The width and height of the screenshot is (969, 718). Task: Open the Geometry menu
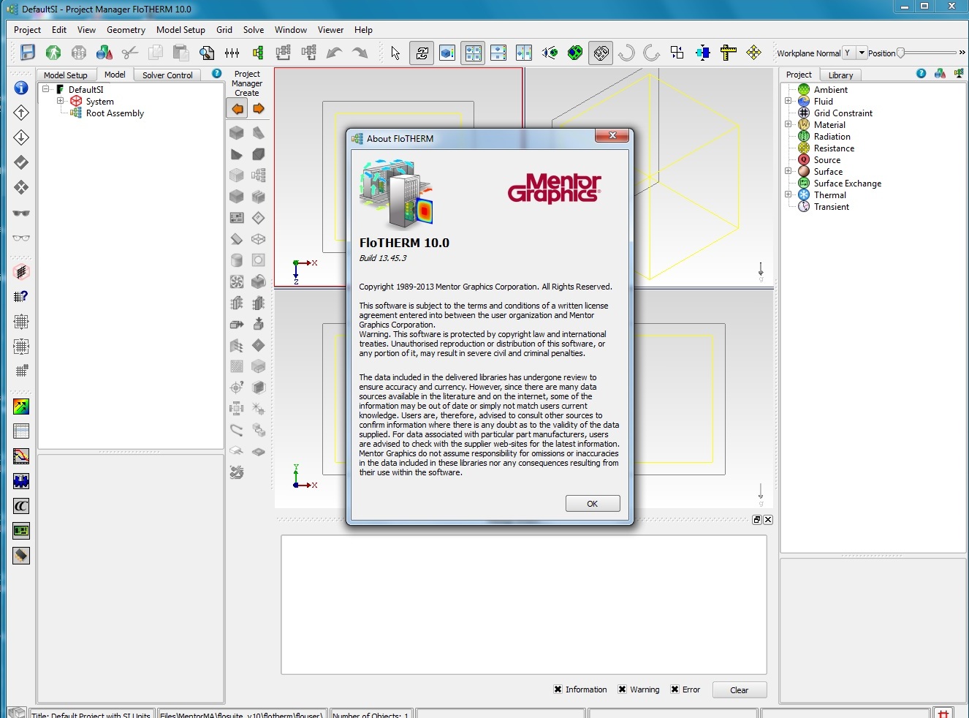click(126, 30)
